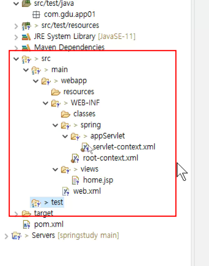Select the views folder label
The height and width of the screenshot is (266, 209).
89,169
